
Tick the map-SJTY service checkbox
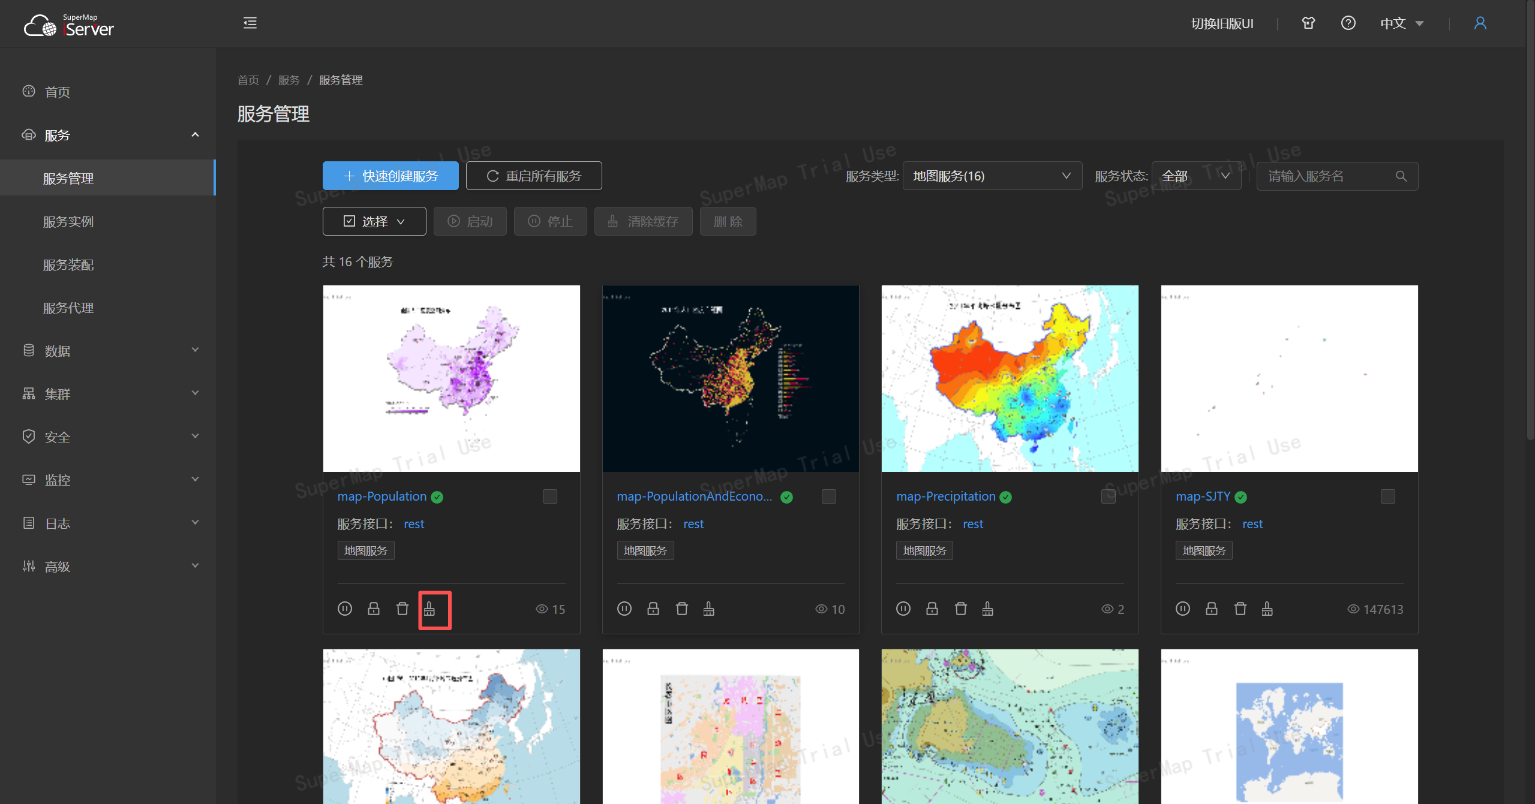pos(1387,496)
